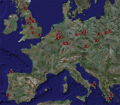Click the eastern marker of the Frankfurt-area pair
This screenshot has height=105, width=120.
click(68, 43)
